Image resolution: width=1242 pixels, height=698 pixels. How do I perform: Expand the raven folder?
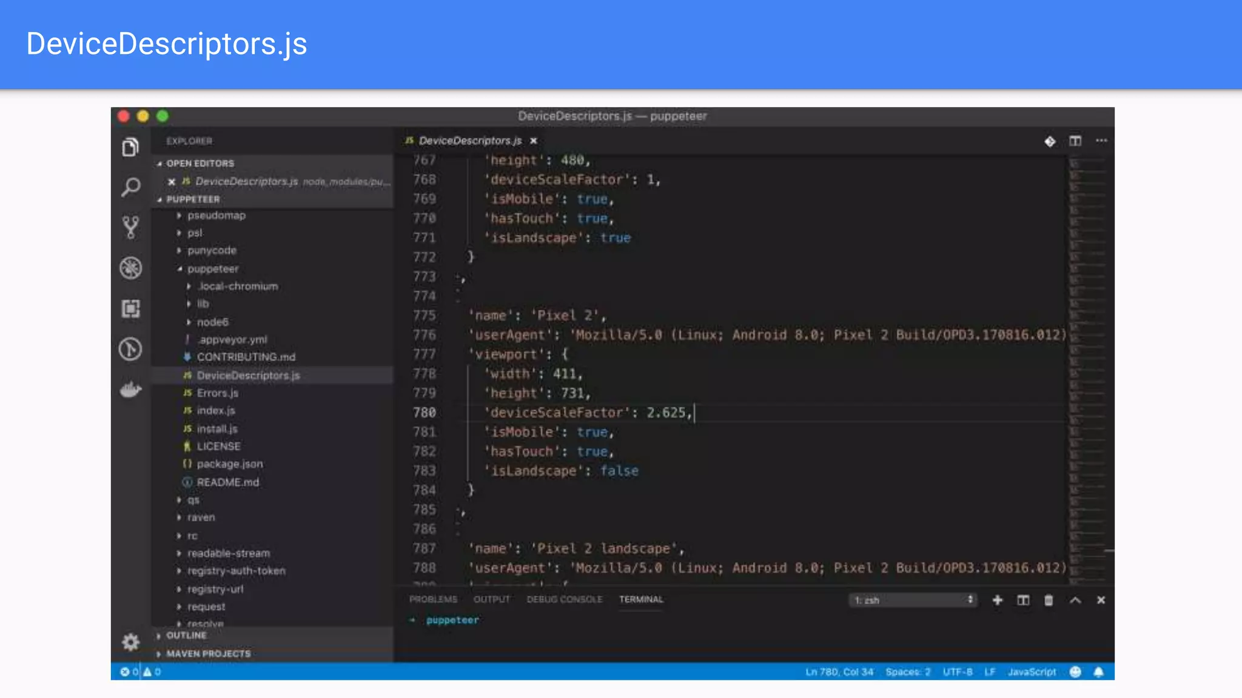pos(201,518)
